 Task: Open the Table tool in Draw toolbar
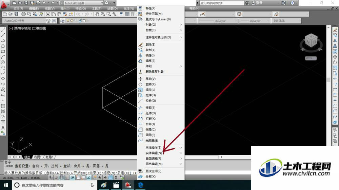(x=3, y=122)
